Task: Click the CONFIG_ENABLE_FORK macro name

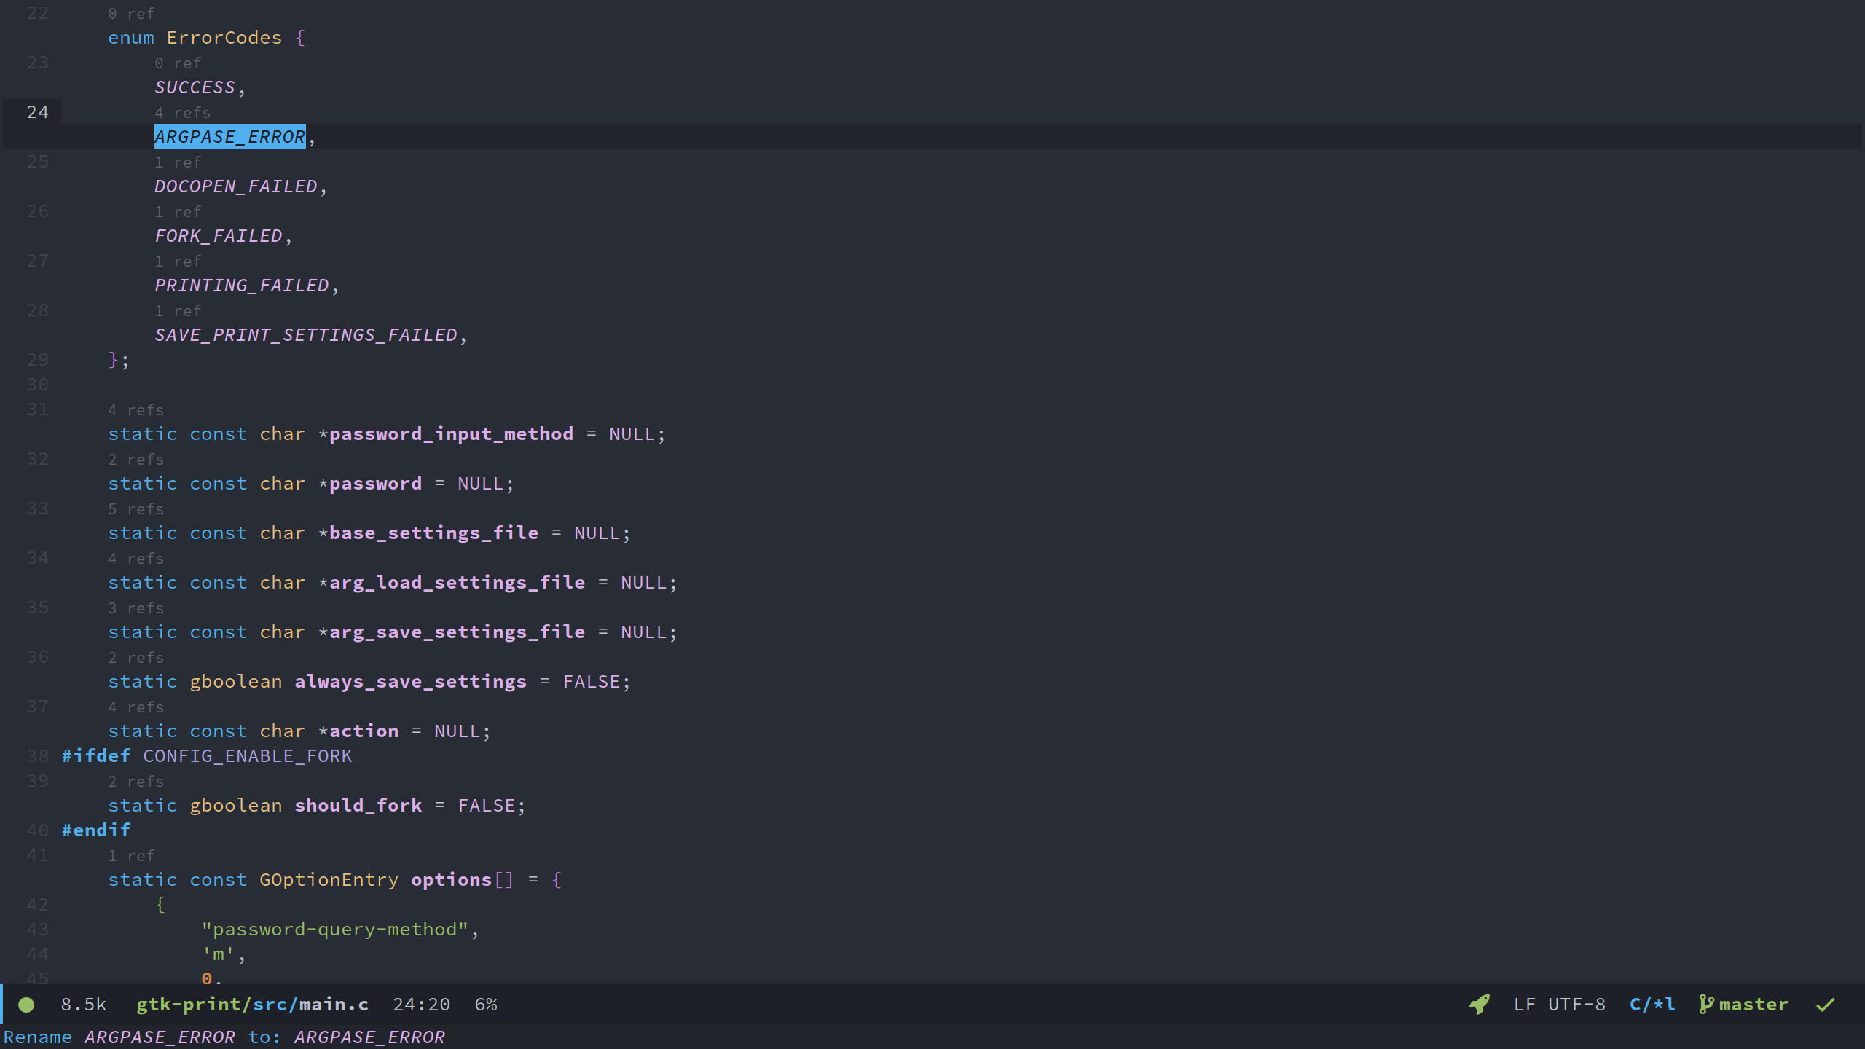Action: coord(248,756)
